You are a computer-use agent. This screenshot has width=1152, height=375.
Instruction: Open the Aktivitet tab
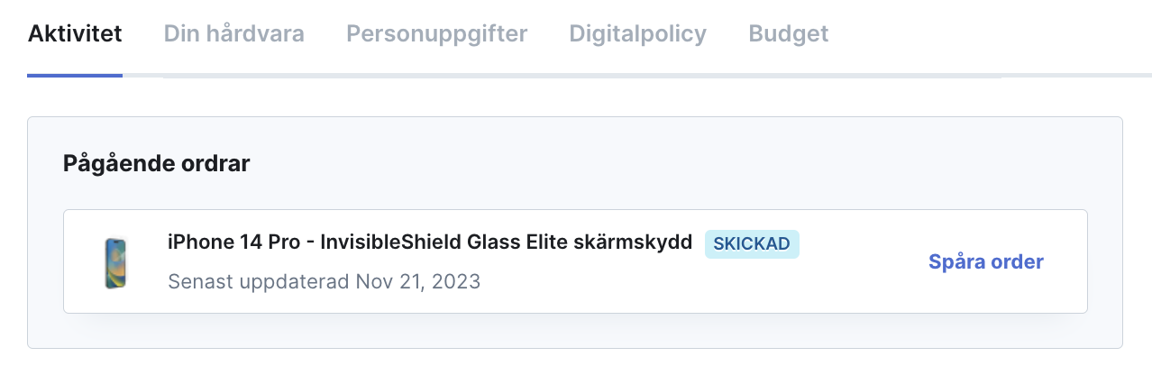(x=75, y=34)
